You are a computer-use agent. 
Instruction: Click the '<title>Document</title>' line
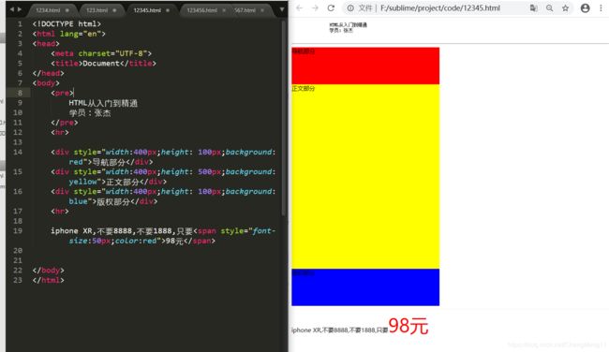(x=103, y=64)
